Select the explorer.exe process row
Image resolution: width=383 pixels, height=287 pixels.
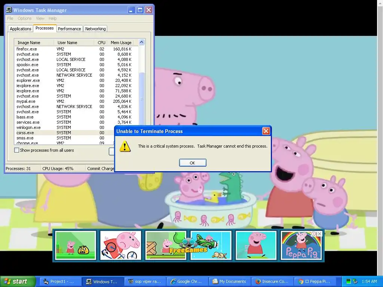[x=76, y=80]
